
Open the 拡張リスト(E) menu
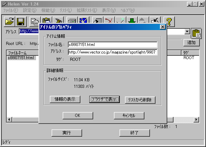(87, 10)
